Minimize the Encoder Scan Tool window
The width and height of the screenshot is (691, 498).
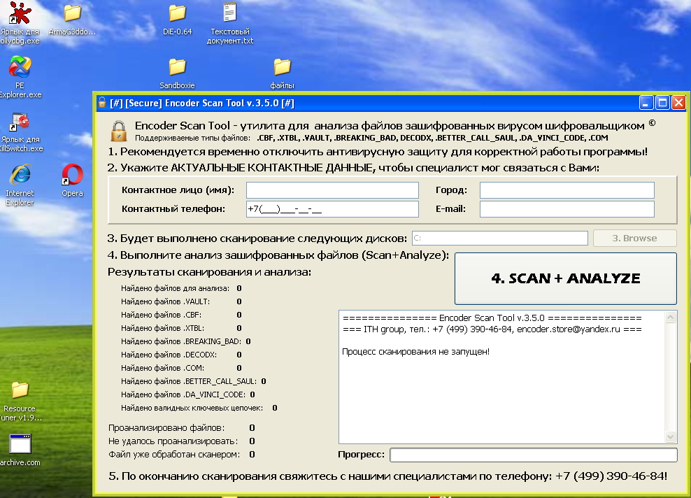646,103
